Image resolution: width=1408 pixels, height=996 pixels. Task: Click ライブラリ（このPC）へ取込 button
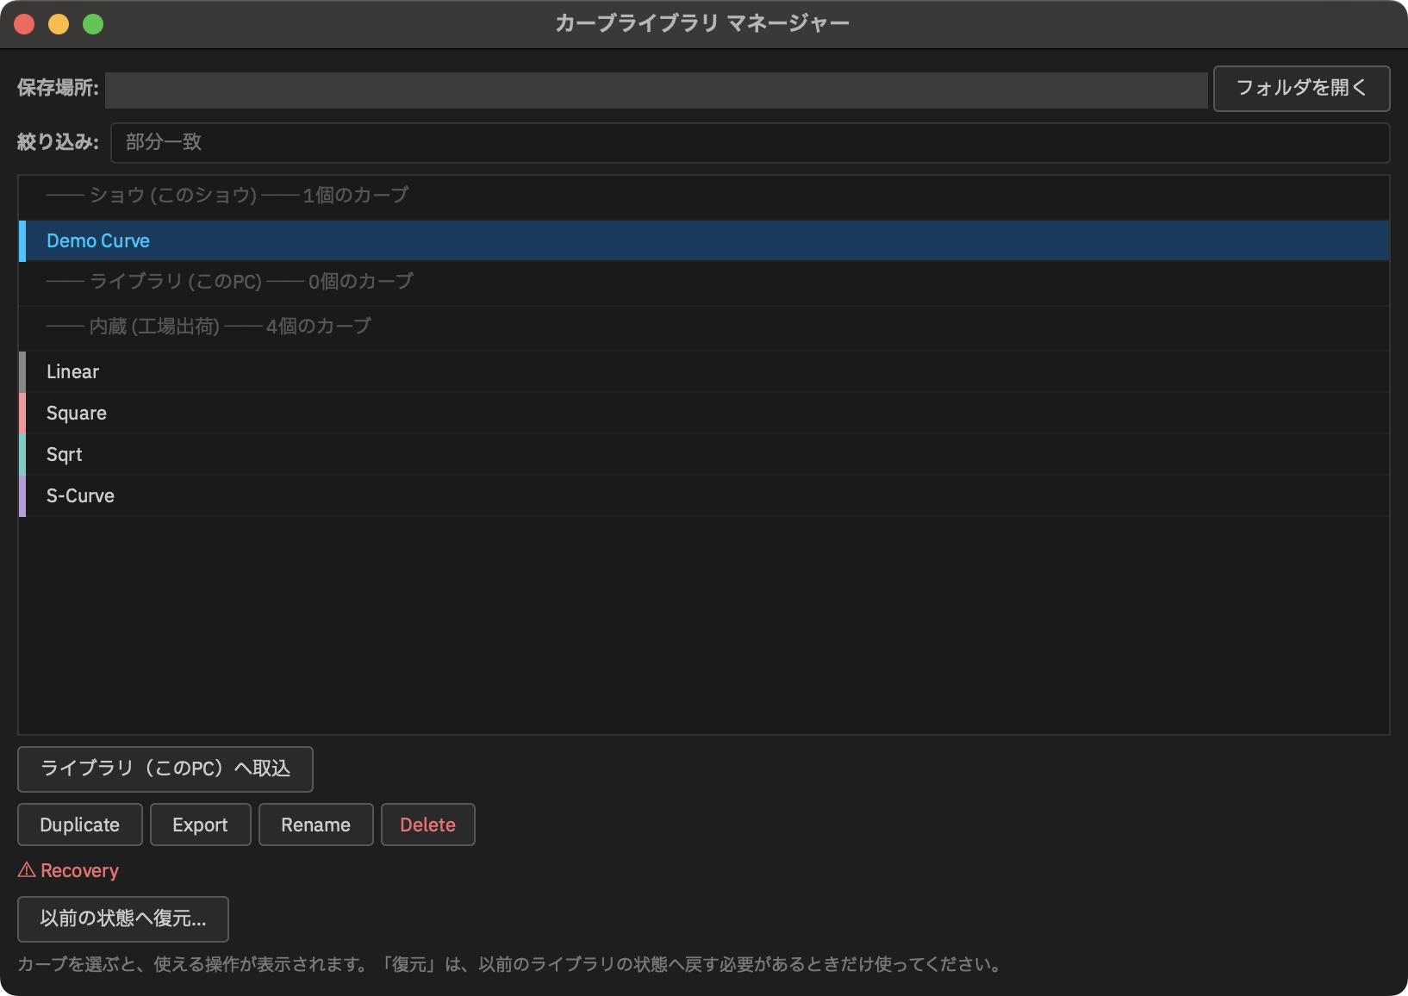pos(165,769)
